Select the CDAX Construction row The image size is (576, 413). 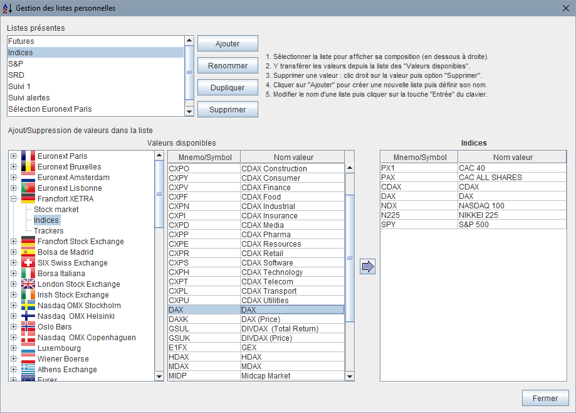click(x=256, y=168)
